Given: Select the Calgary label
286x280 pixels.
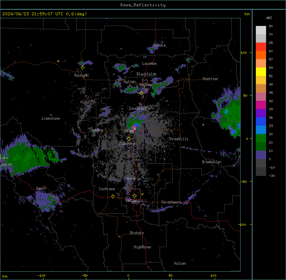Looking at the screenshot, I should (133, 201).
